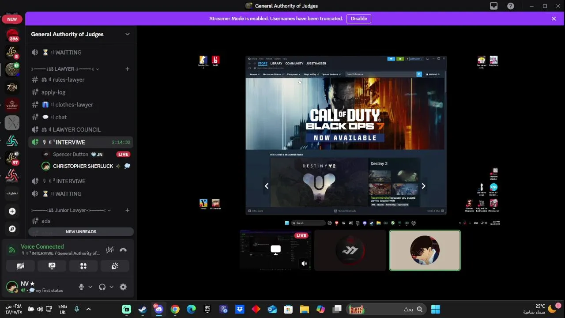565x318 pixels.
Task: Disconnect from the voice channel
Action: pyautogui.click(x=123, y=250)
